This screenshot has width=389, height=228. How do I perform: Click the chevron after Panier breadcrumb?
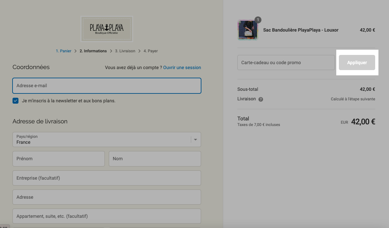tap(75, 51)
